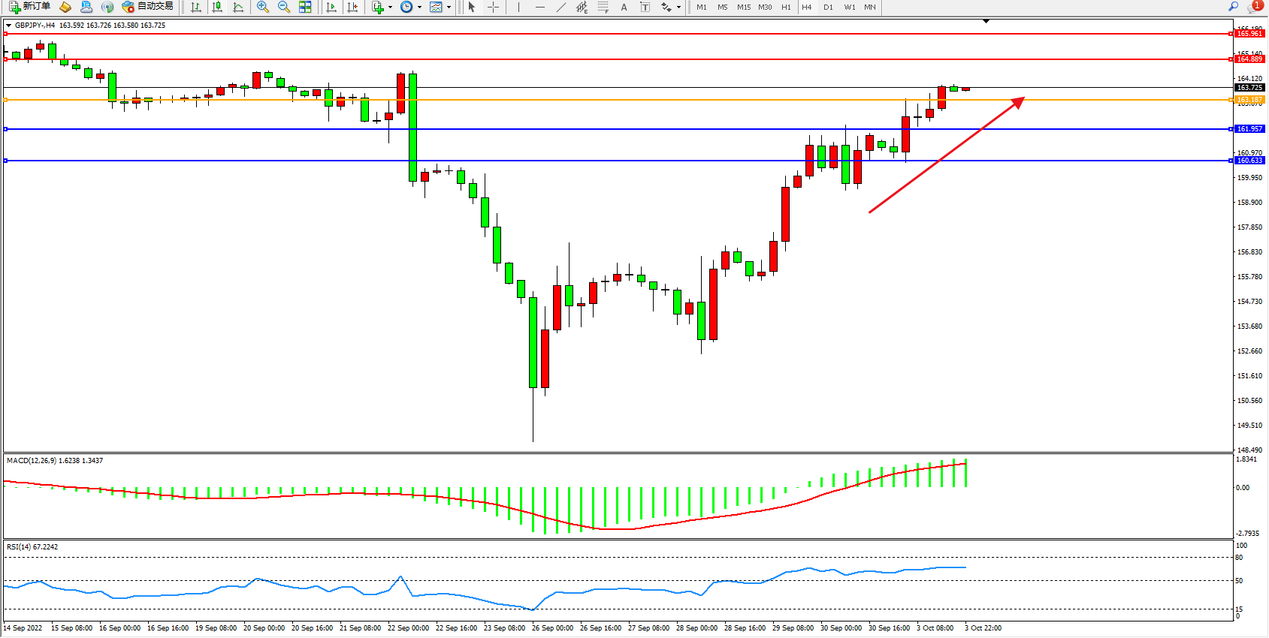Image resolution: width=1269 pixels, height=638 pixels.
Task: Select the crosshair tool
Action: [x=493, y=7]
